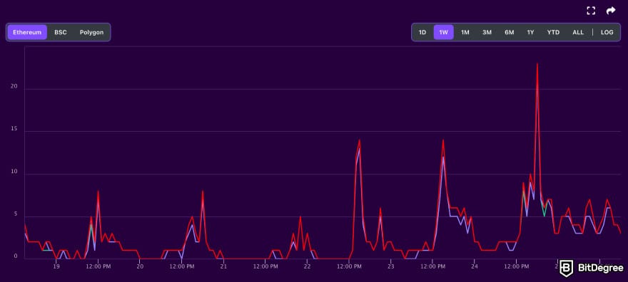628x282 pixels.
Task: Click the x-axis date label 21
Action: (223, 266)
